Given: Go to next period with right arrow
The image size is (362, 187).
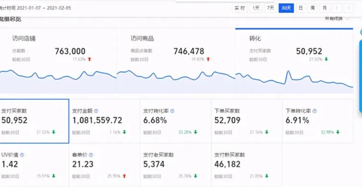Looking at the screenshot, I should tap(349, 8).
